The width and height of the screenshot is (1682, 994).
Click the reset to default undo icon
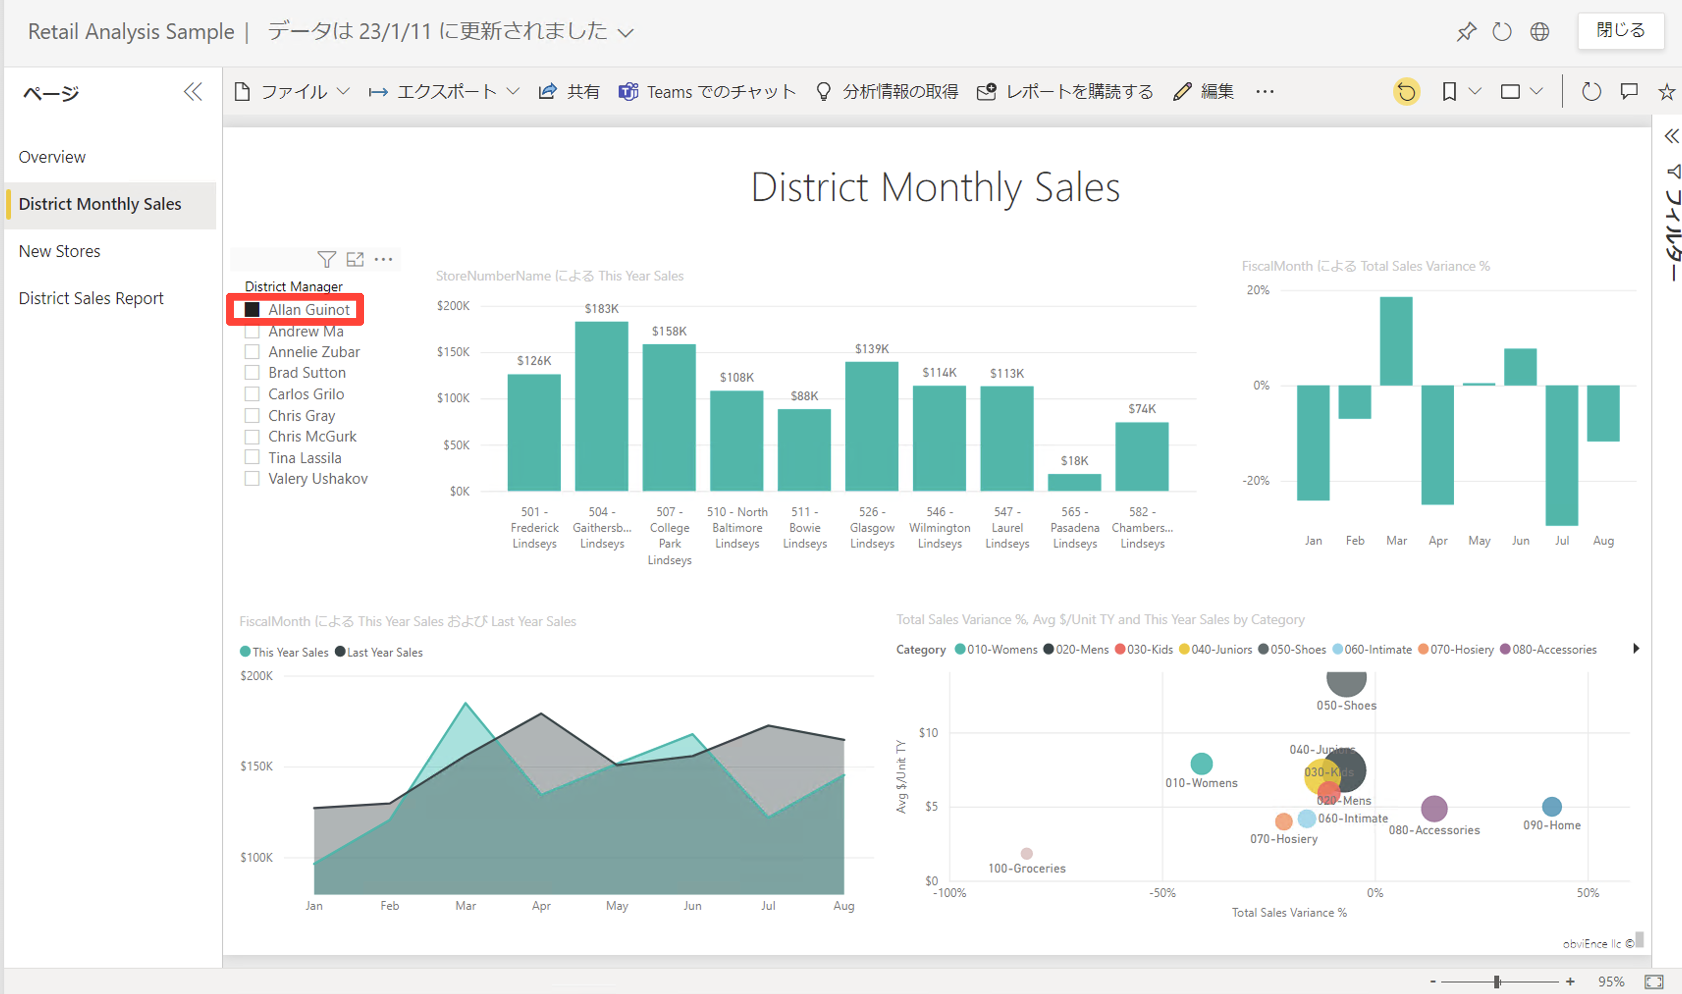click(x=1406, y=92)
